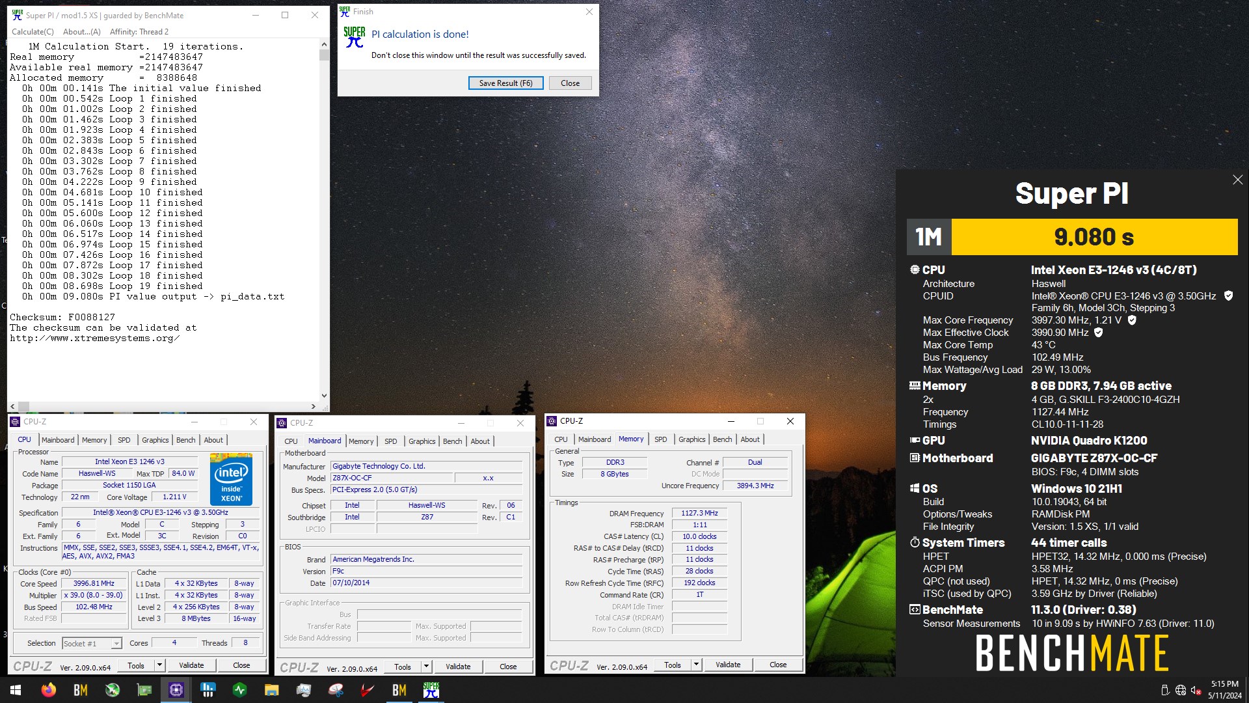Screen dimensions: 1249x703
Task: Click the Super PI logo in Finish dialog
Action: point(355,37)
